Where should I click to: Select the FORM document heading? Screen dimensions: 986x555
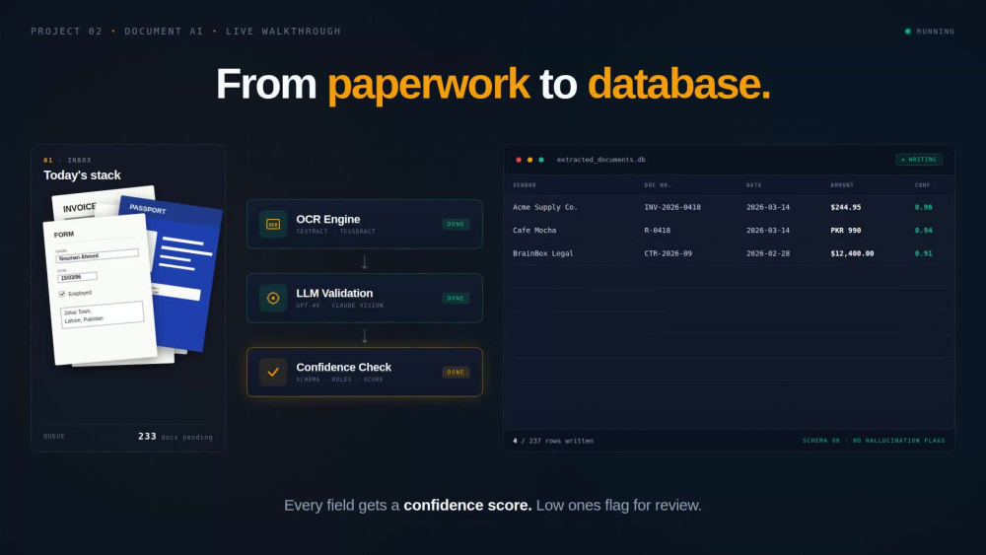(63, 235)
